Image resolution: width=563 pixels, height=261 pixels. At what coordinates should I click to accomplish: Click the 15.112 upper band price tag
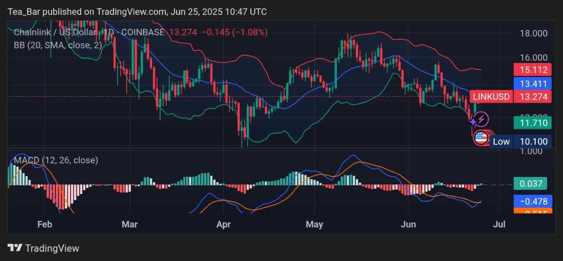532,70
